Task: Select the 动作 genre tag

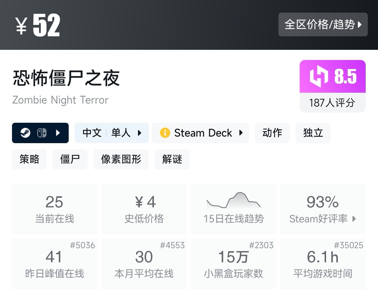Action: (x=272, y=133)
